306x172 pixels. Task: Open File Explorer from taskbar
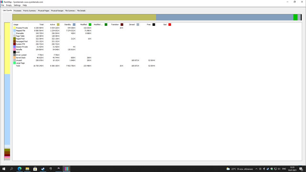tap(27, 169)
